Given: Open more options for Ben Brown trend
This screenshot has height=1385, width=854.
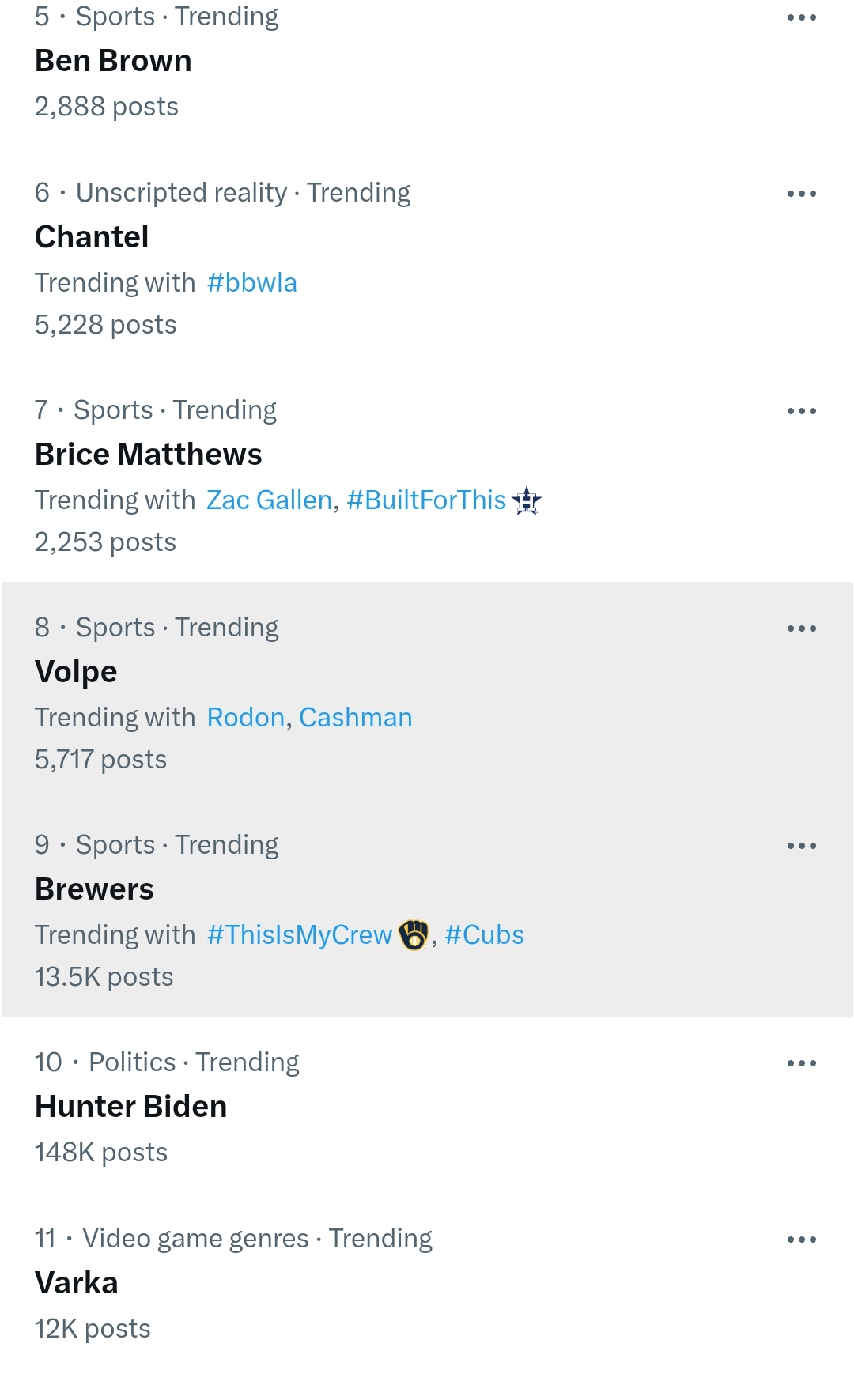Looking at the screenshot, I should click(x=801, y=17).
